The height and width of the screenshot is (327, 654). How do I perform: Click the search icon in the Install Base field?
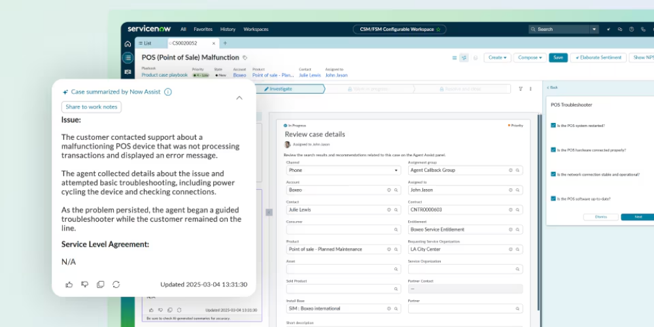tap(396, 309)
